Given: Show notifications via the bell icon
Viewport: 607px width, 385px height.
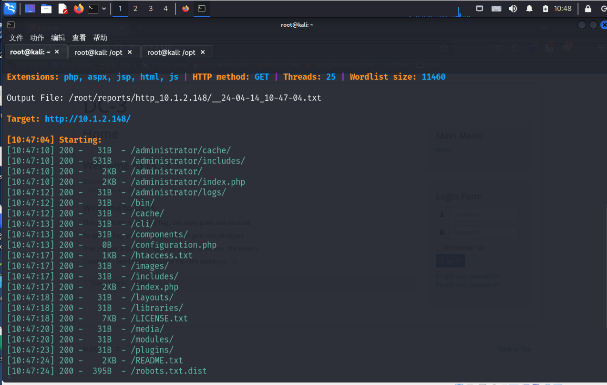Looking at the screenshot, I should point(529,9).
